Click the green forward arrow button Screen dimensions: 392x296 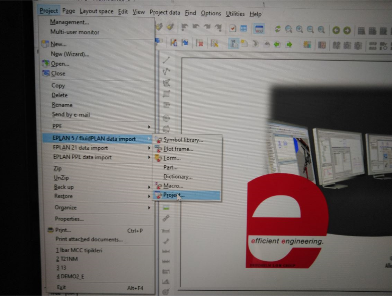(347, 31)
